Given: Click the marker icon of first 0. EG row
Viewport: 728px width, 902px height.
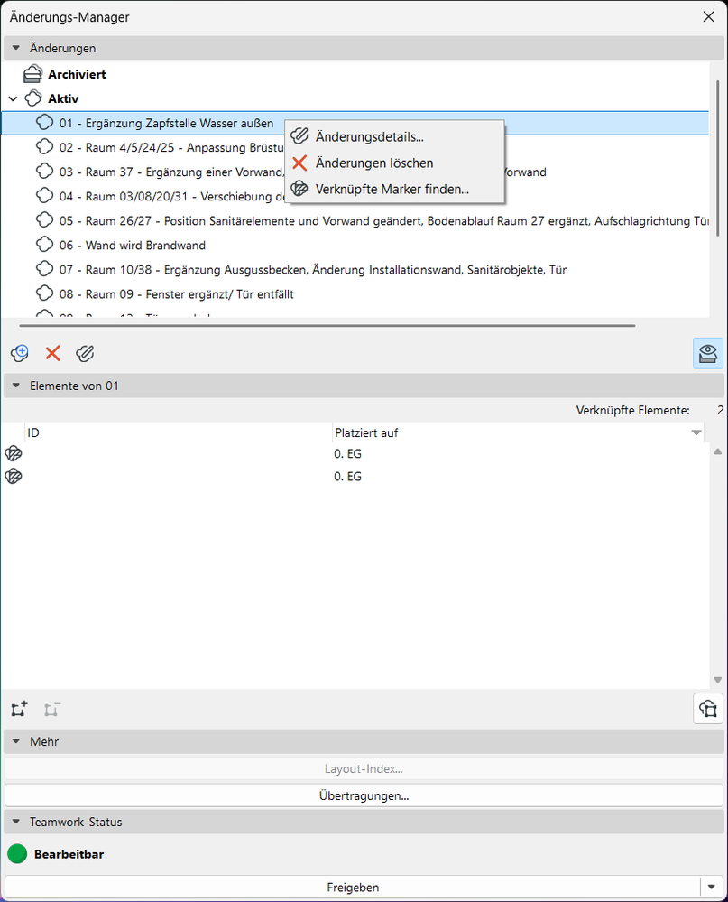Looking at the screenshot, I should pos(14,454).
